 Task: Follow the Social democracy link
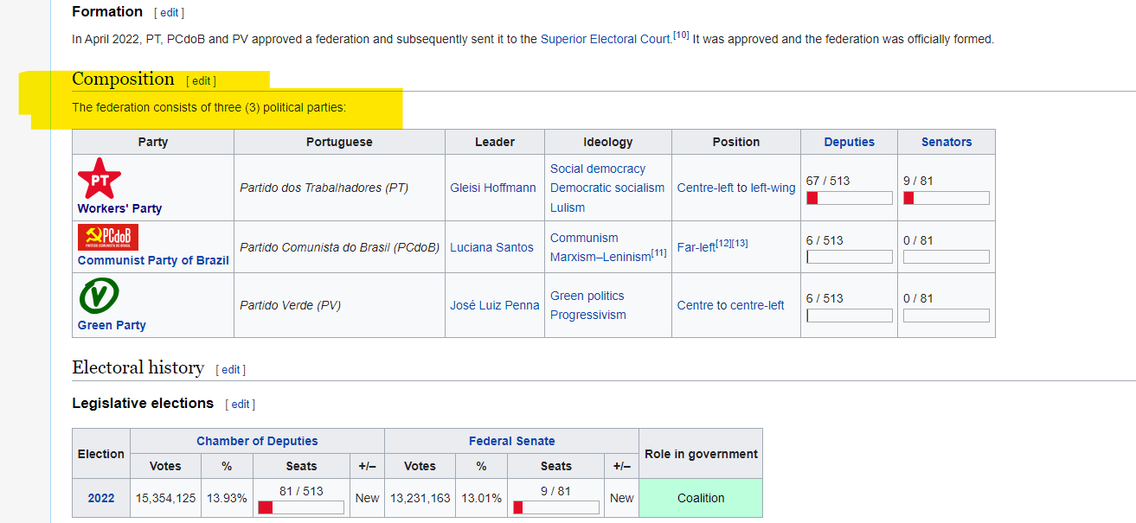[598, 169]
